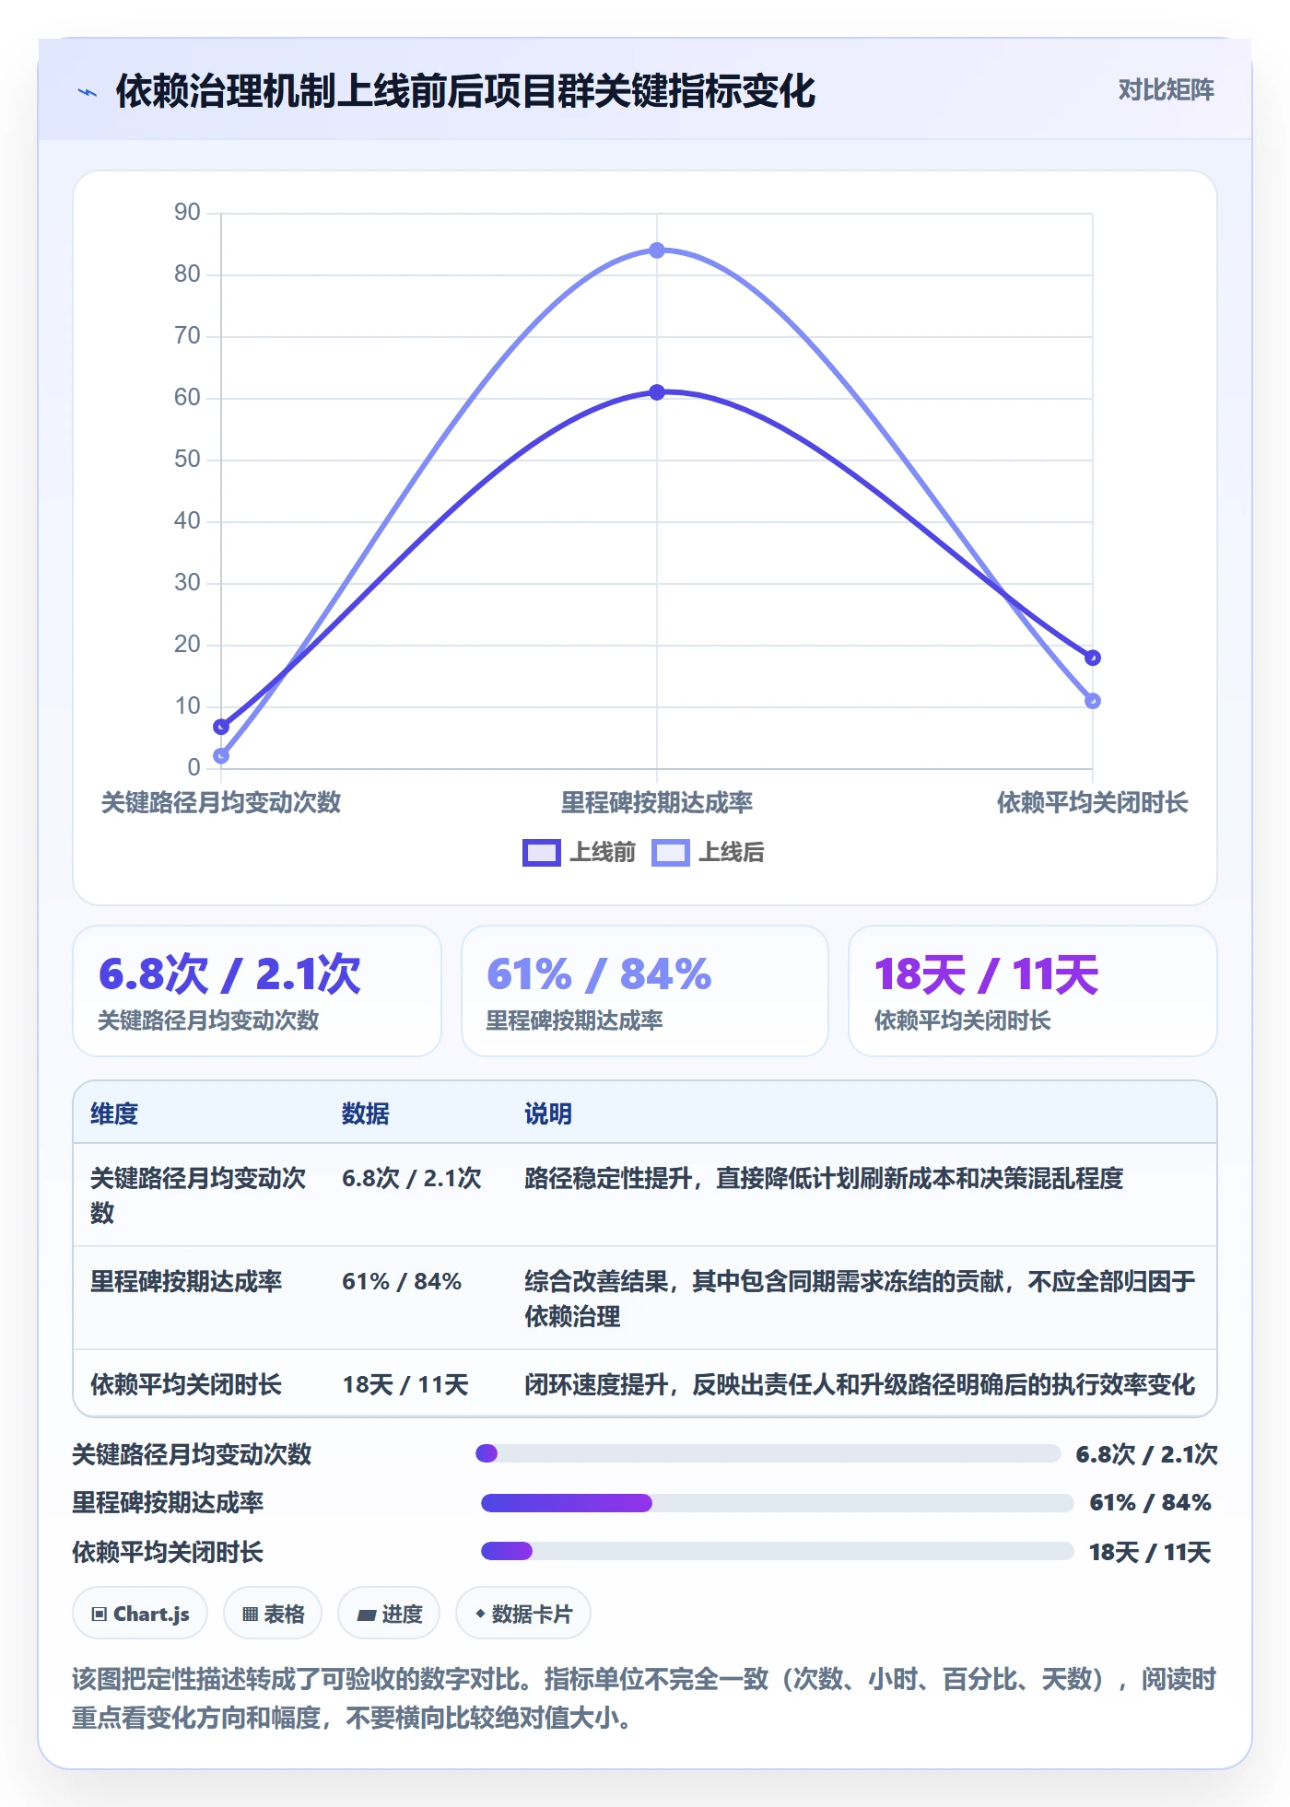Image resolution: width=1290 pixels, height=1807 pixels.
Task: Click x-axis label 关键路径月均变动次数
Action: pos(221,803)
